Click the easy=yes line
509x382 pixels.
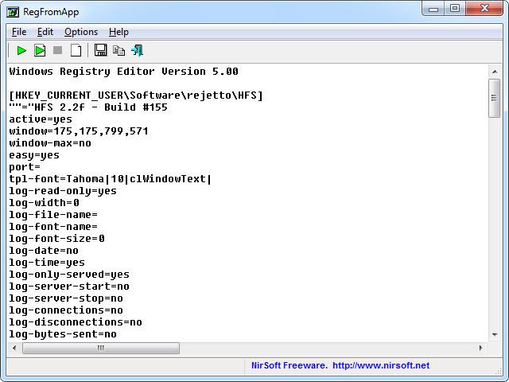tap(34, 155)
